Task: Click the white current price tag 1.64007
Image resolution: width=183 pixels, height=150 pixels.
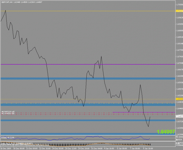Action: tap(179, 117)
